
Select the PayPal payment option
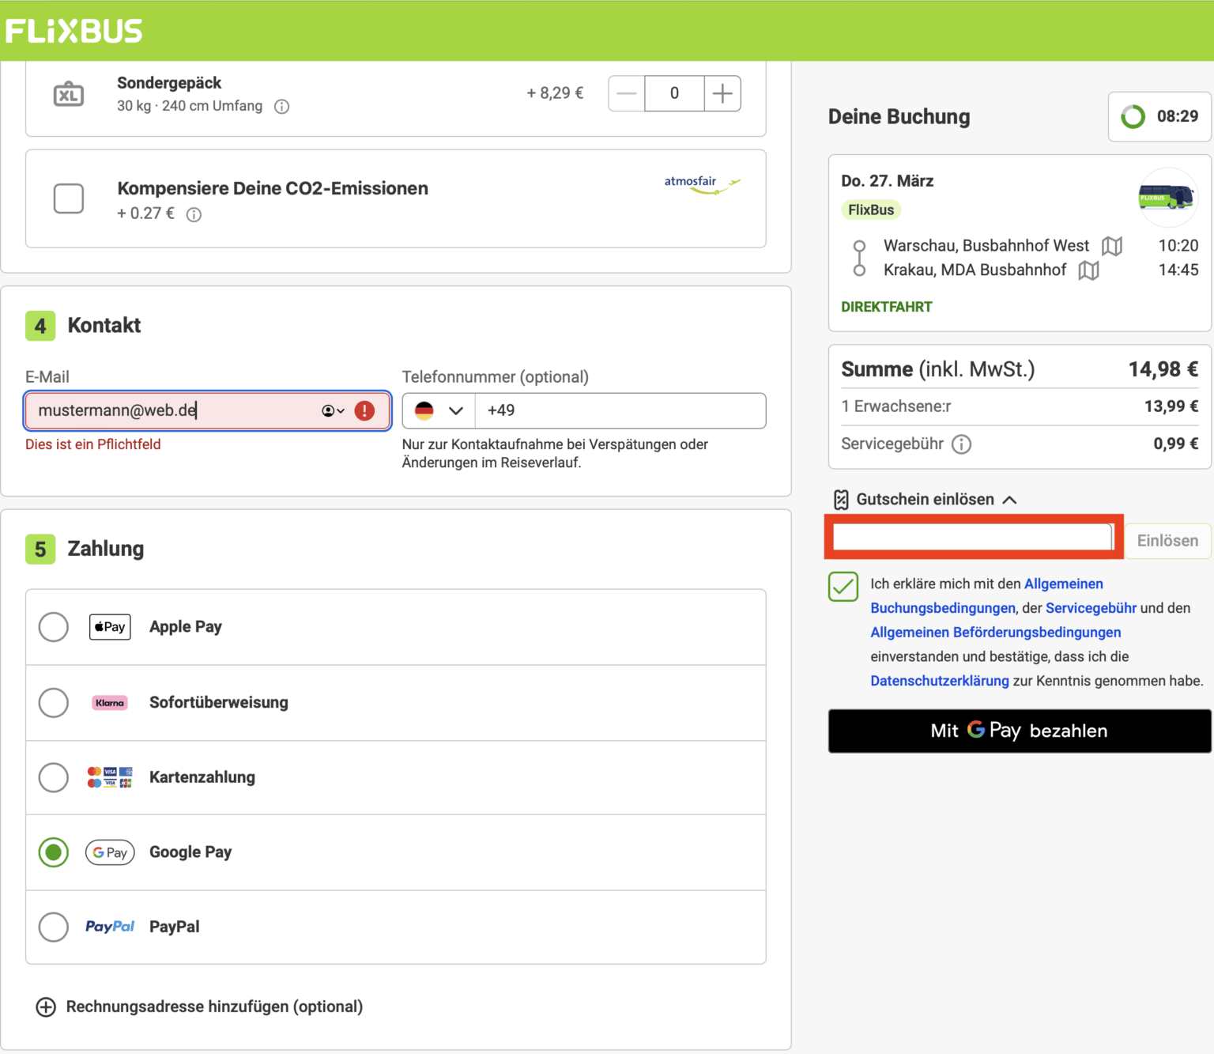click(53, 927)
